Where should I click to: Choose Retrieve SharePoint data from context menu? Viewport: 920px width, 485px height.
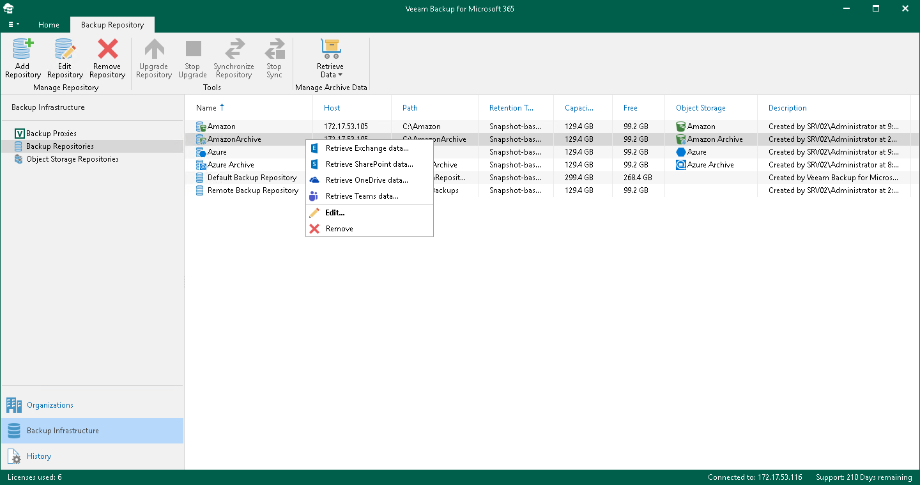tap(369, 164)
